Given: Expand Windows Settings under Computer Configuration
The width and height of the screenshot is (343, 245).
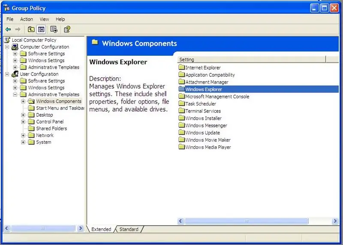Looking at the screenshot, I should tap(15, 60).
